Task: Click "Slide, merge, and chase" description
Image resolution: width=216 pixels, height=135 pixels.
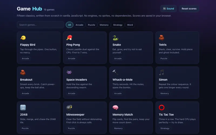Action: (x=38, y=121)
